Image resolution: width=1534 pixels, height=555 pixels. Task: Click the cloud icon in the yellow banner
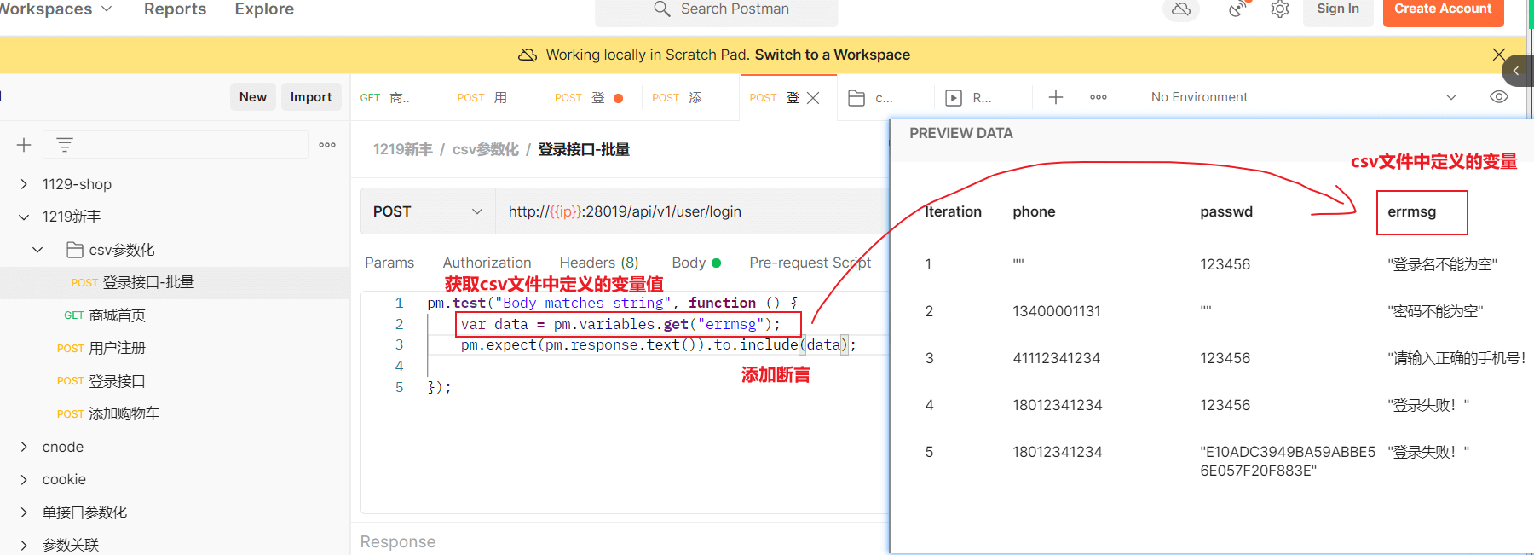(x=528, y=55)
